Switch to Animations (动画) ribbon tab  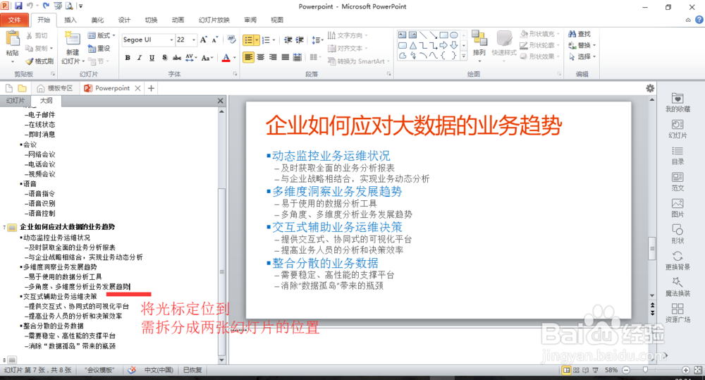(178, 20)
